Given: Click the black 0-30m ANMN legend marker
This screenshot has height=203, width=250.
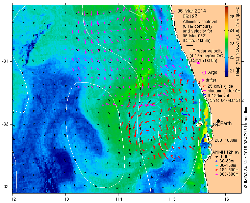Looking at the screenshot, I should pyautogui.click(x=217, y=157).
